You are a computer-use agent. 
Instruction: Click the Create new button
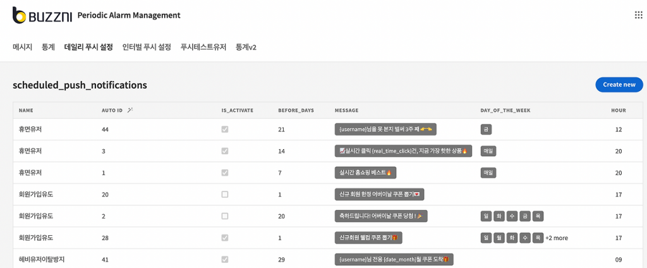tap(619, 85)
